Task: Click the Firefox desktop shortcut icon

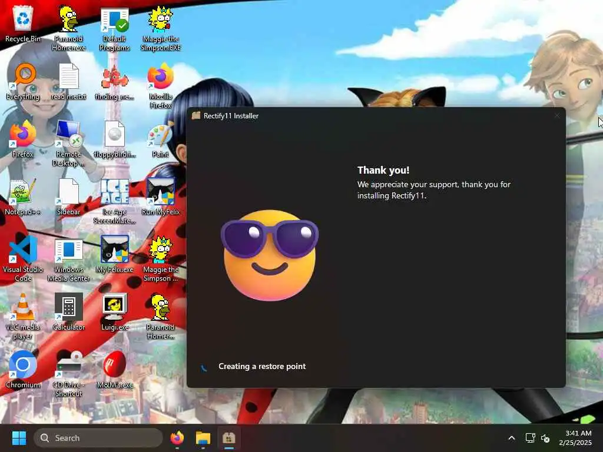Action: (x=23, y=139)
